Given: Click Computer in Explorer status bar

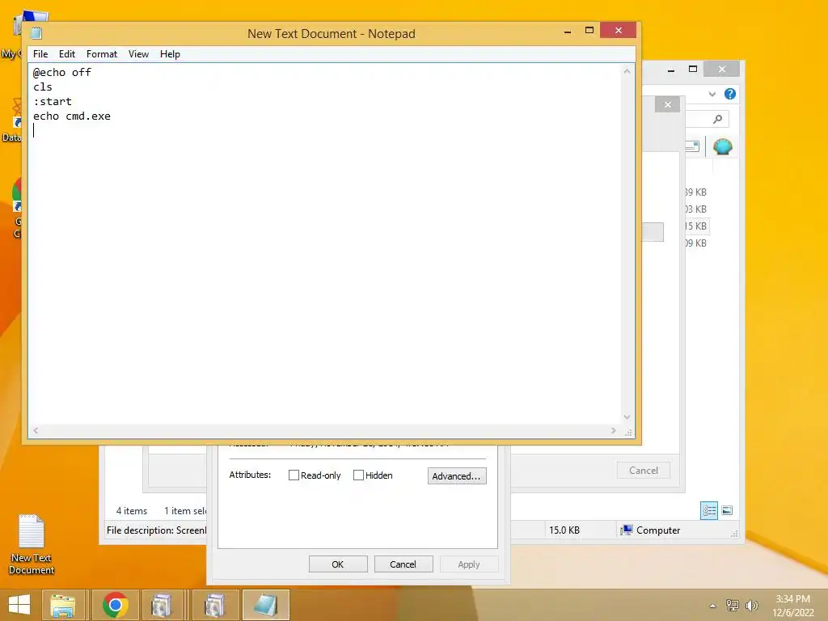Looking at the screenshot, I should (651, 530).
